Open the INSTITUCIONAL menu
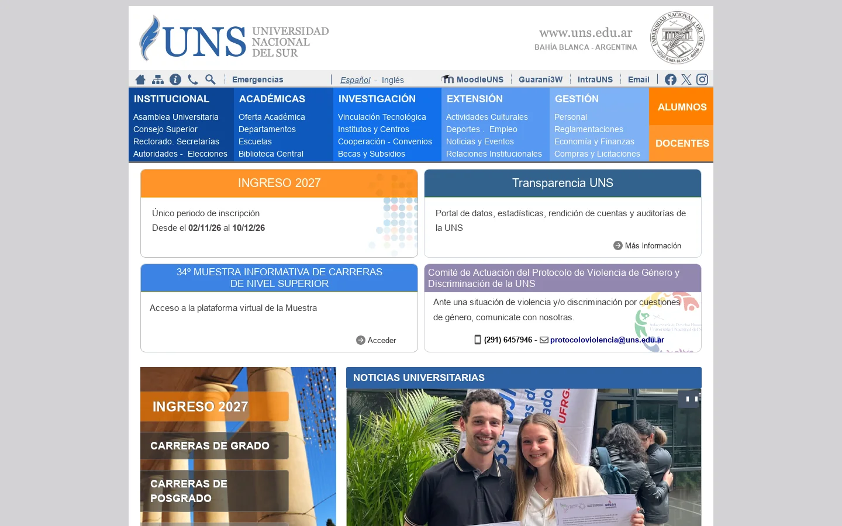 coord(171,99)
